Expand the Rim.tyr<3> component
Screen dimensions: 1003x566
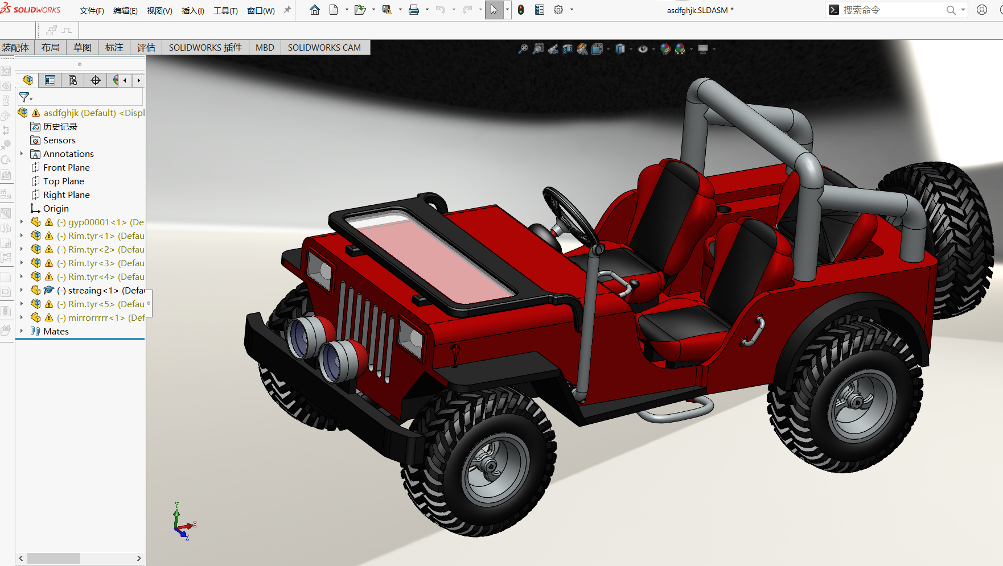pyautogui.click(x=22, y=263)
